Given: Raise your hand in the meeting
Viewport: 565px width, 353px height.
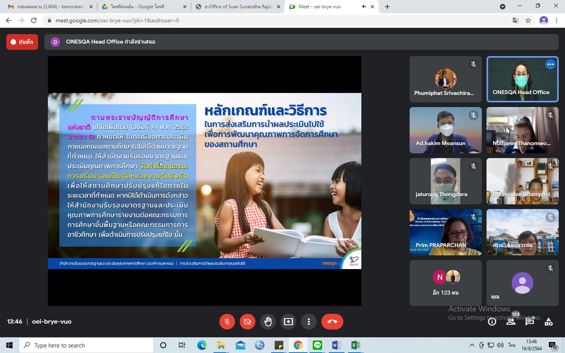Looking at the screenshot, I should [268, 322].
